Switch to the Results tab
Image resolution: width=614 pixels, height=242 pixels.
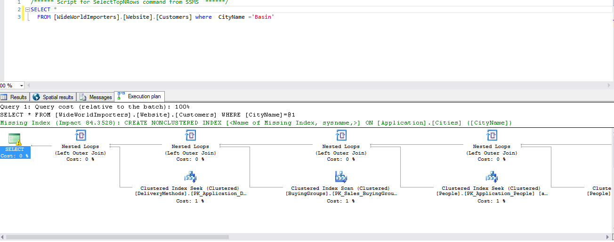pyautogui.click(x=14, y=97)
